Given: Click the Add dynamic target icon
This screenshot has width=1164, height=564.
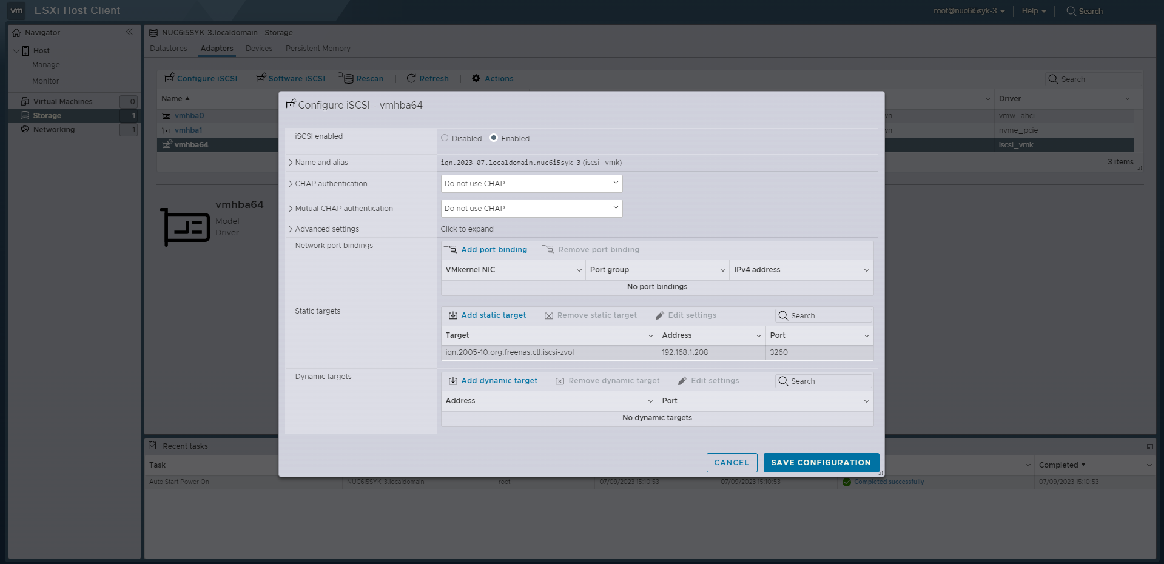Looking at the screenshot, I should (452, 381).
